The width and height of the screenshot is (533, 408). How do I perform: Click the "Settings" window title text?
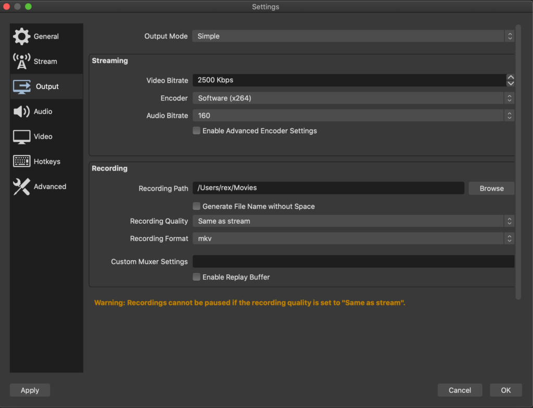click(265, 7)
